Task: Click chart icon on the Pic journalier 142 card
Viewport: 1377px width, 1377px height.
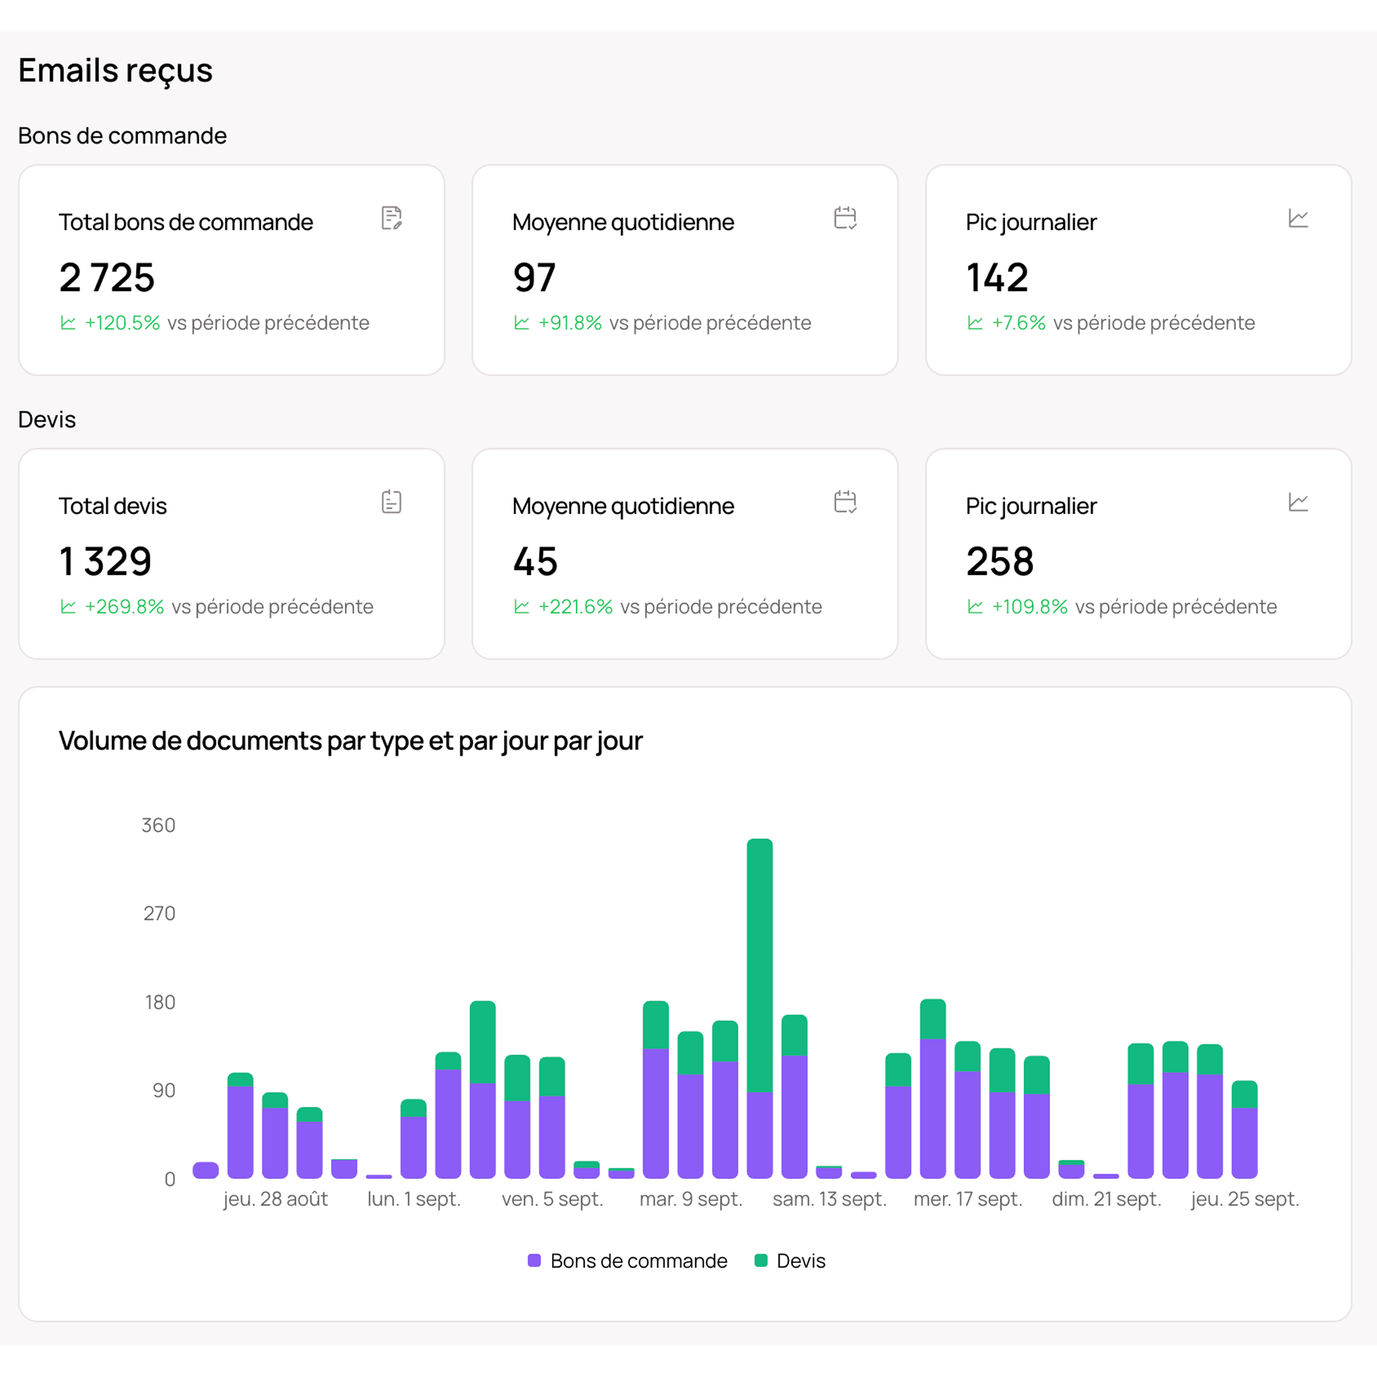Action: 1298,218
